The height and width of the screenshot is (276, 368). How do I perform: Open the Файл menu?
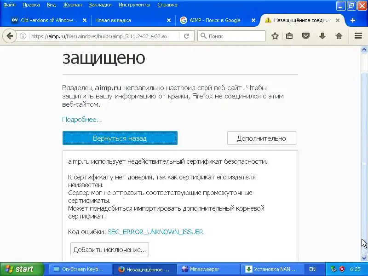click(9, 5)
